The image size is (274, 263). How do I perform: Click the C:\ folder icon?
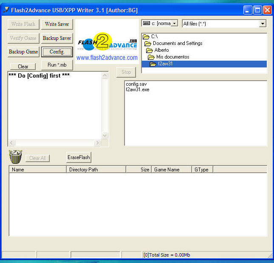tap(146, 36)
